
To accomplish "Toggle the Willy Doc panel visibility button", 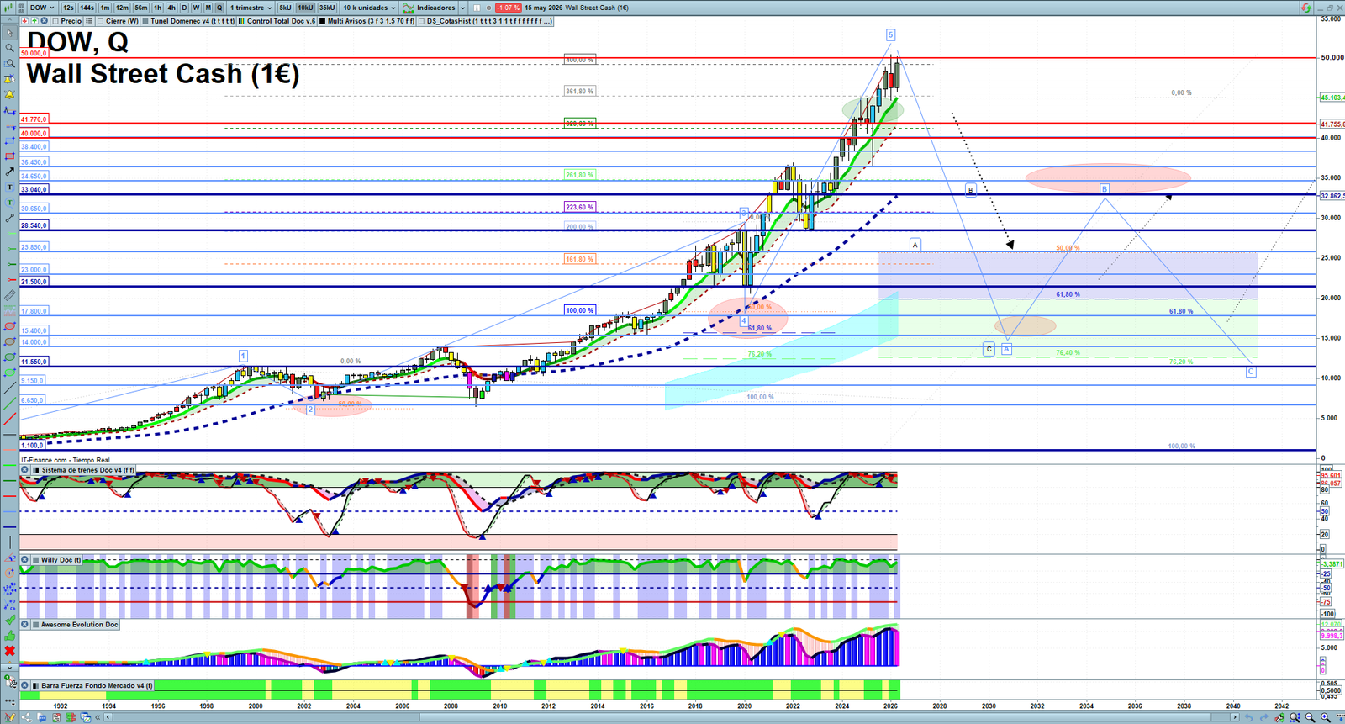I will 24,560.
